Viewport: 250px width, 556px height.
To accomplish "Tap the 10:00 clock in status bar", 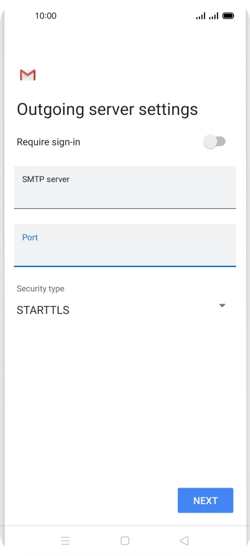I will 46,16.
